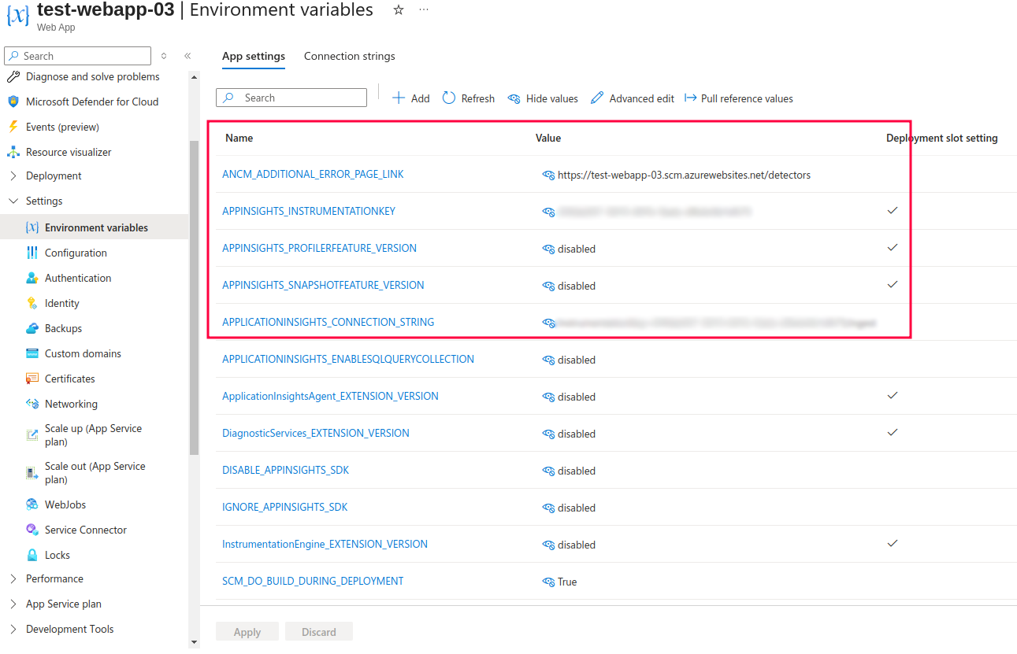Click the favorite star icon beside the page title
Screen dimensions: 1017x654
click(399, 10)
